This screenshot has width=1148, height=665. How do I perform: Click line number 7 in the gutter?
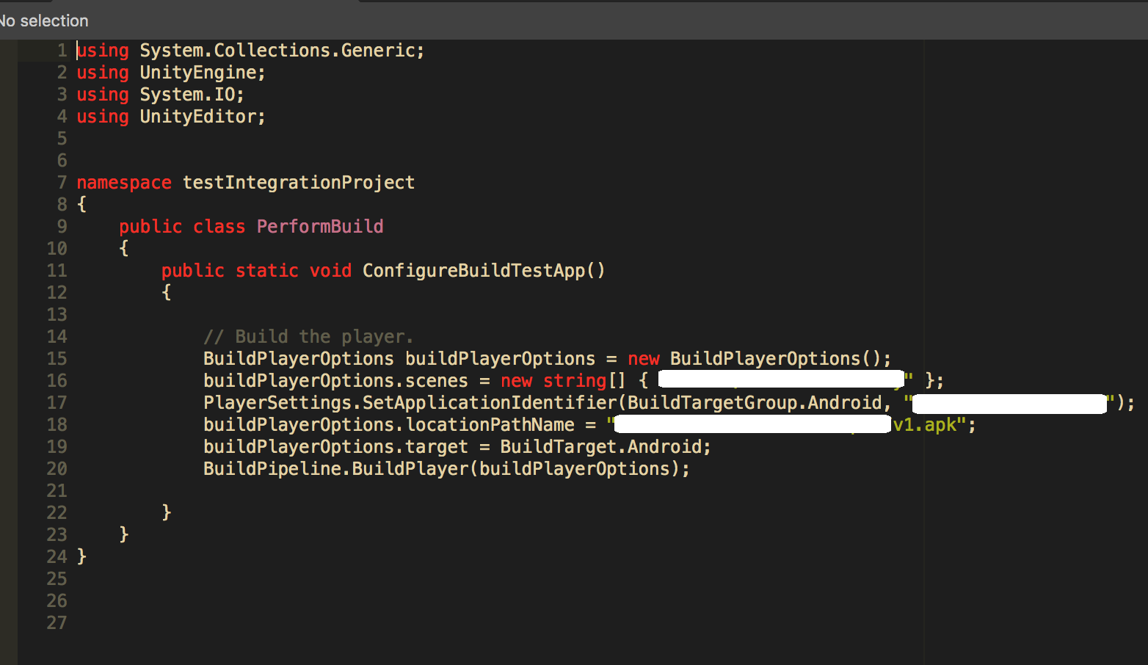tap(62, 183)
